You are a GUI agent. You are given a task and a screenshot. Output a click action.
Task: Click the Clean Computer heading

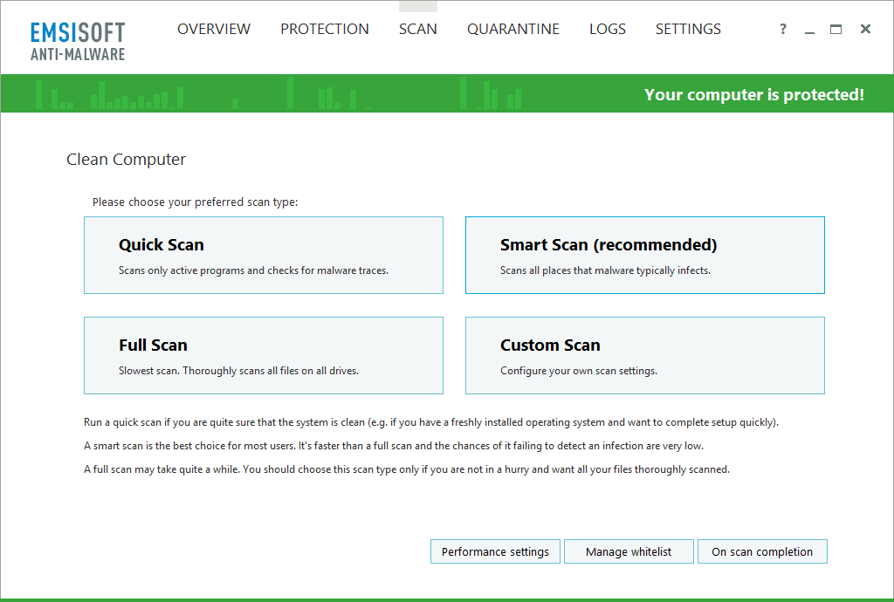click(x=126, y=160)
